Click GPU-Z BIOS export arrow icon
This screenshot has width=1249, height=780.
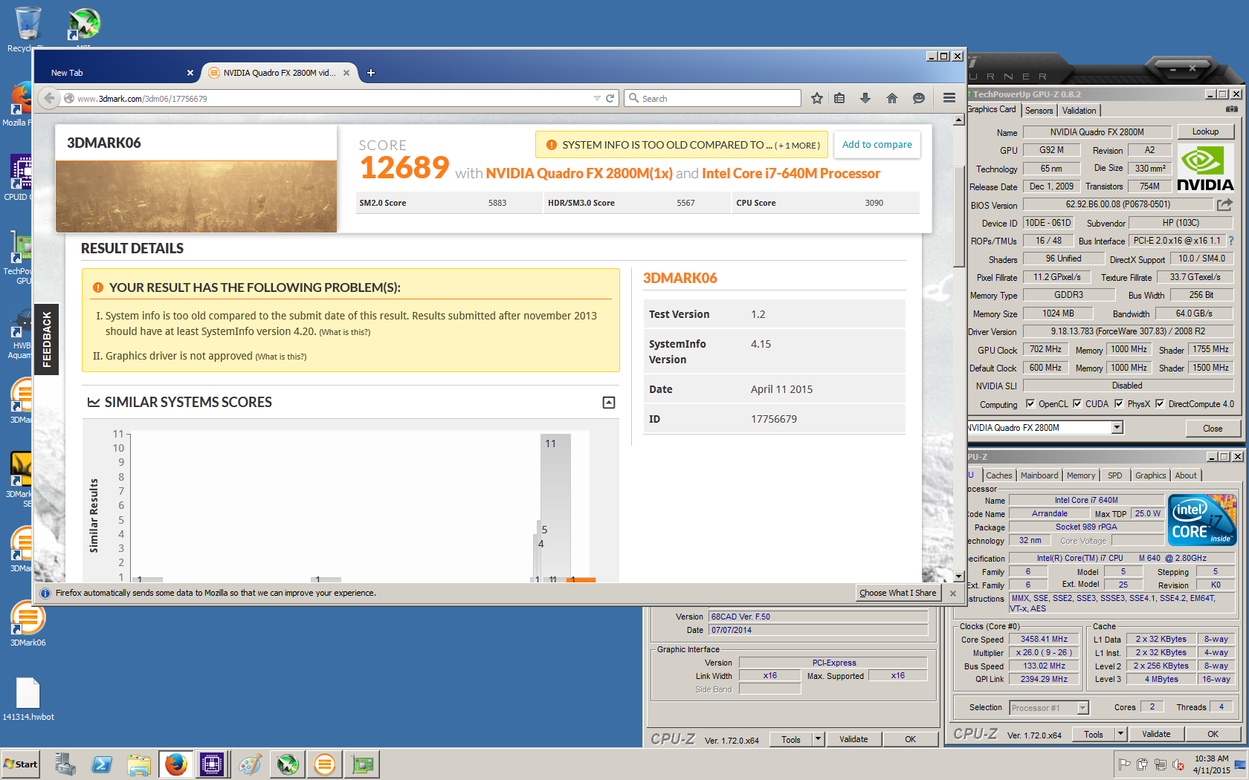click(1224, 204)
